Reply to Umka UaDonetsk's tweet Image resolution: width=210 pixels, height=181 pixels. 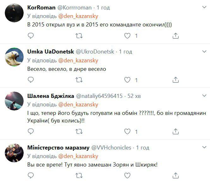pyautogui.click(x=31, y=80)
